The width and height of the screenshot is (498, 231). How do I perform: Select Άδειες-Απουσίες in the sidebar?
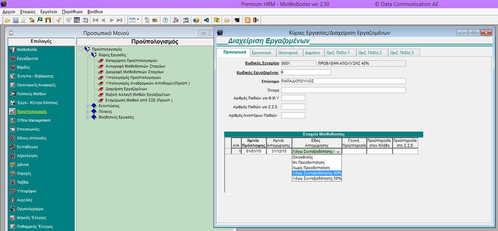32,138
